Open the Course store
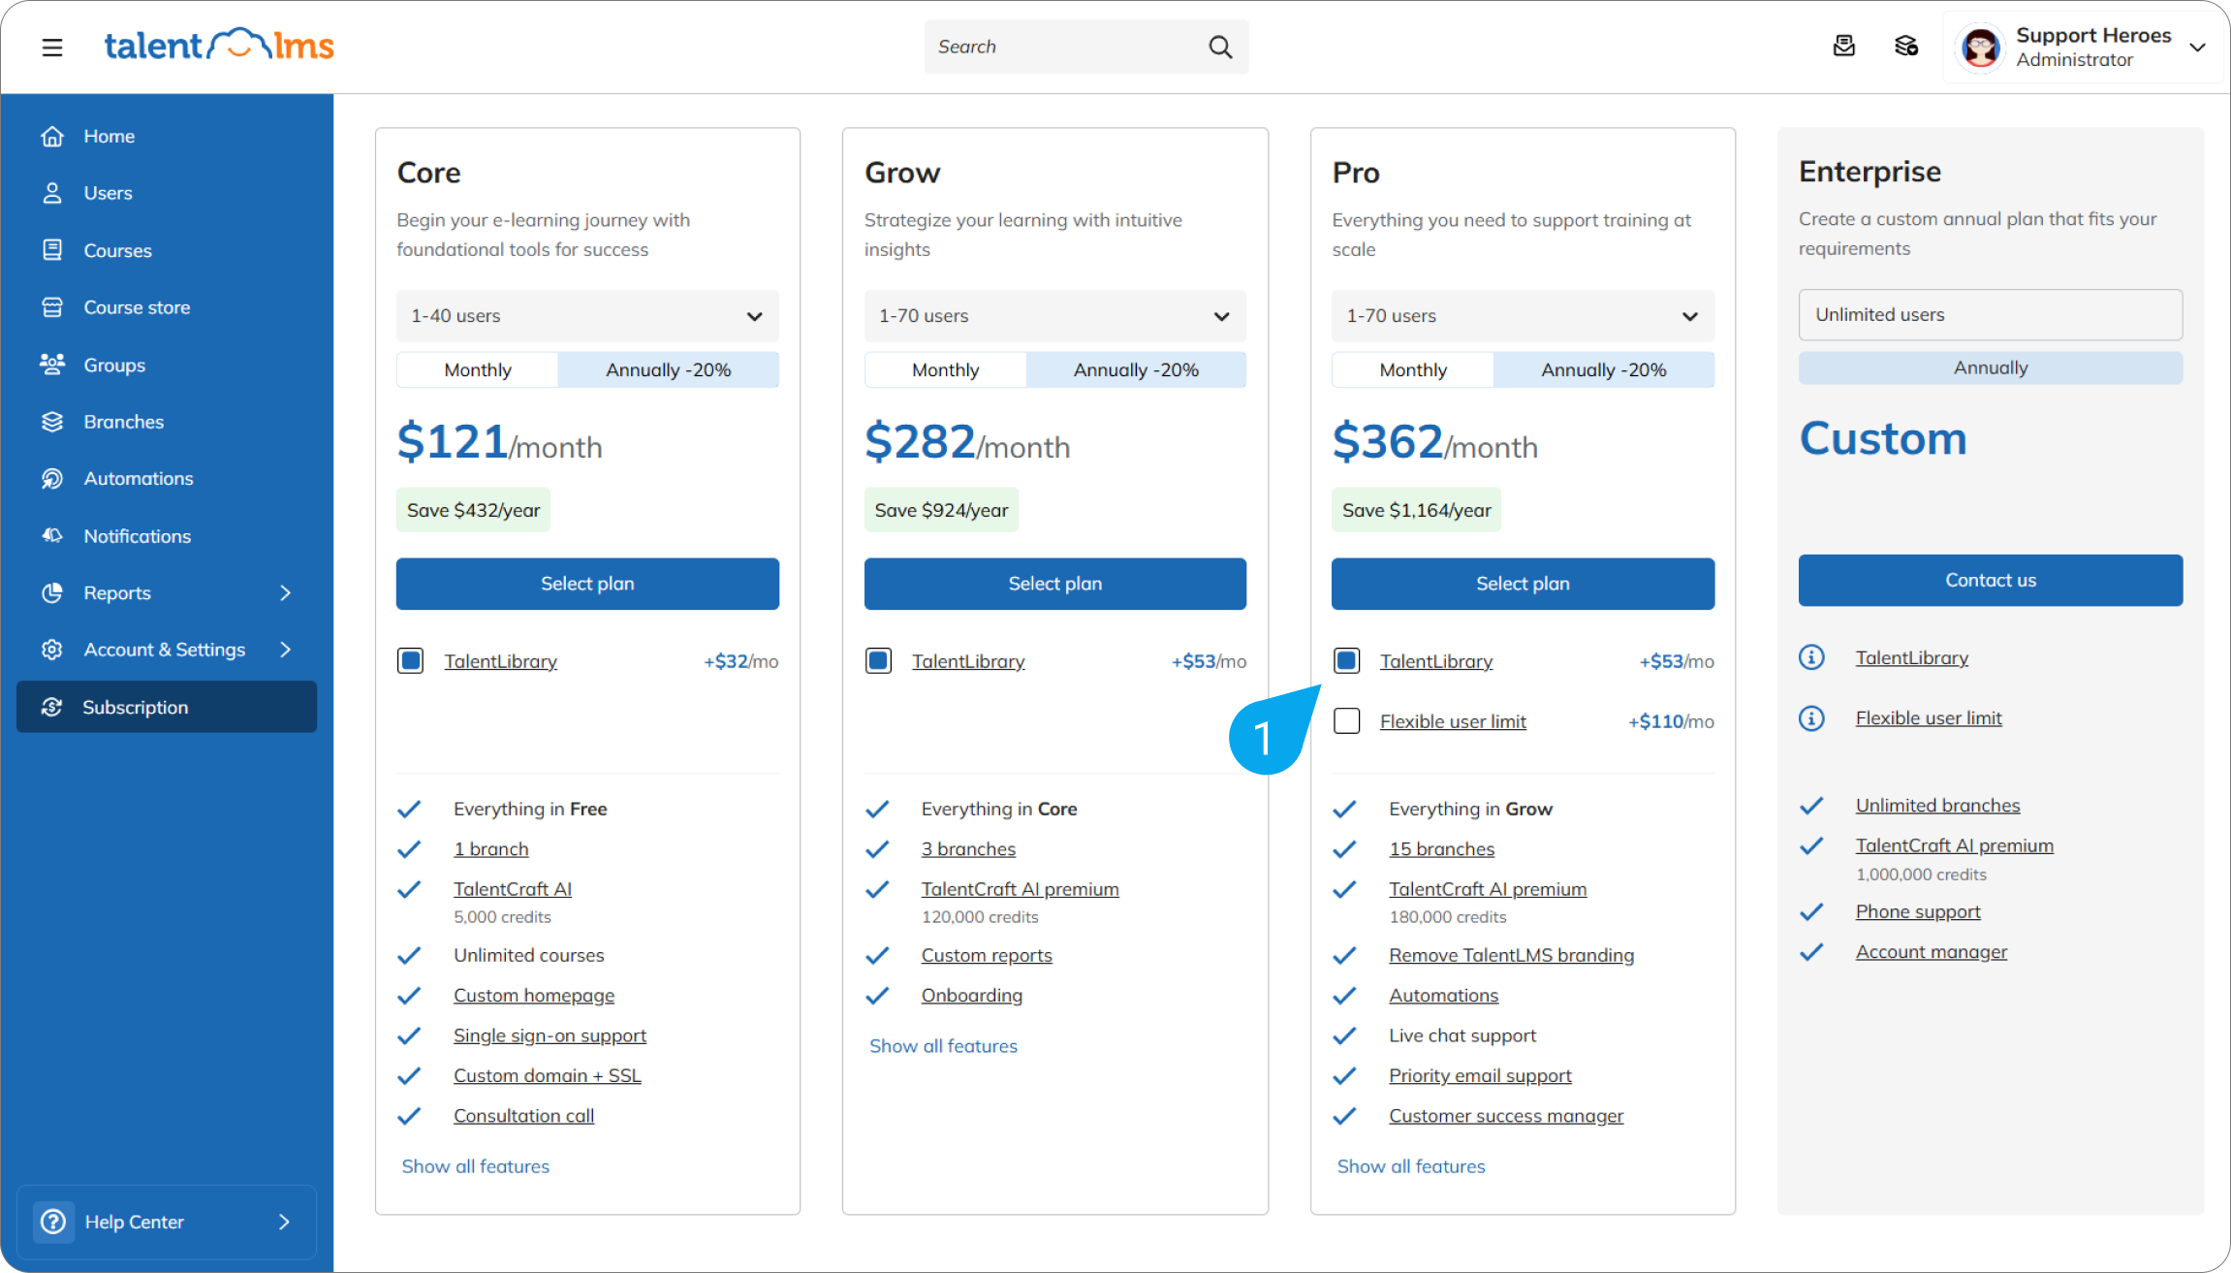 (x=136, y=306)
